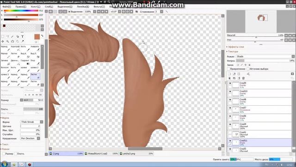This screenshot has width=296, height=167.
Task: Hide layer Слой7 with its eye icon
Action: click(x=230, y=108)
